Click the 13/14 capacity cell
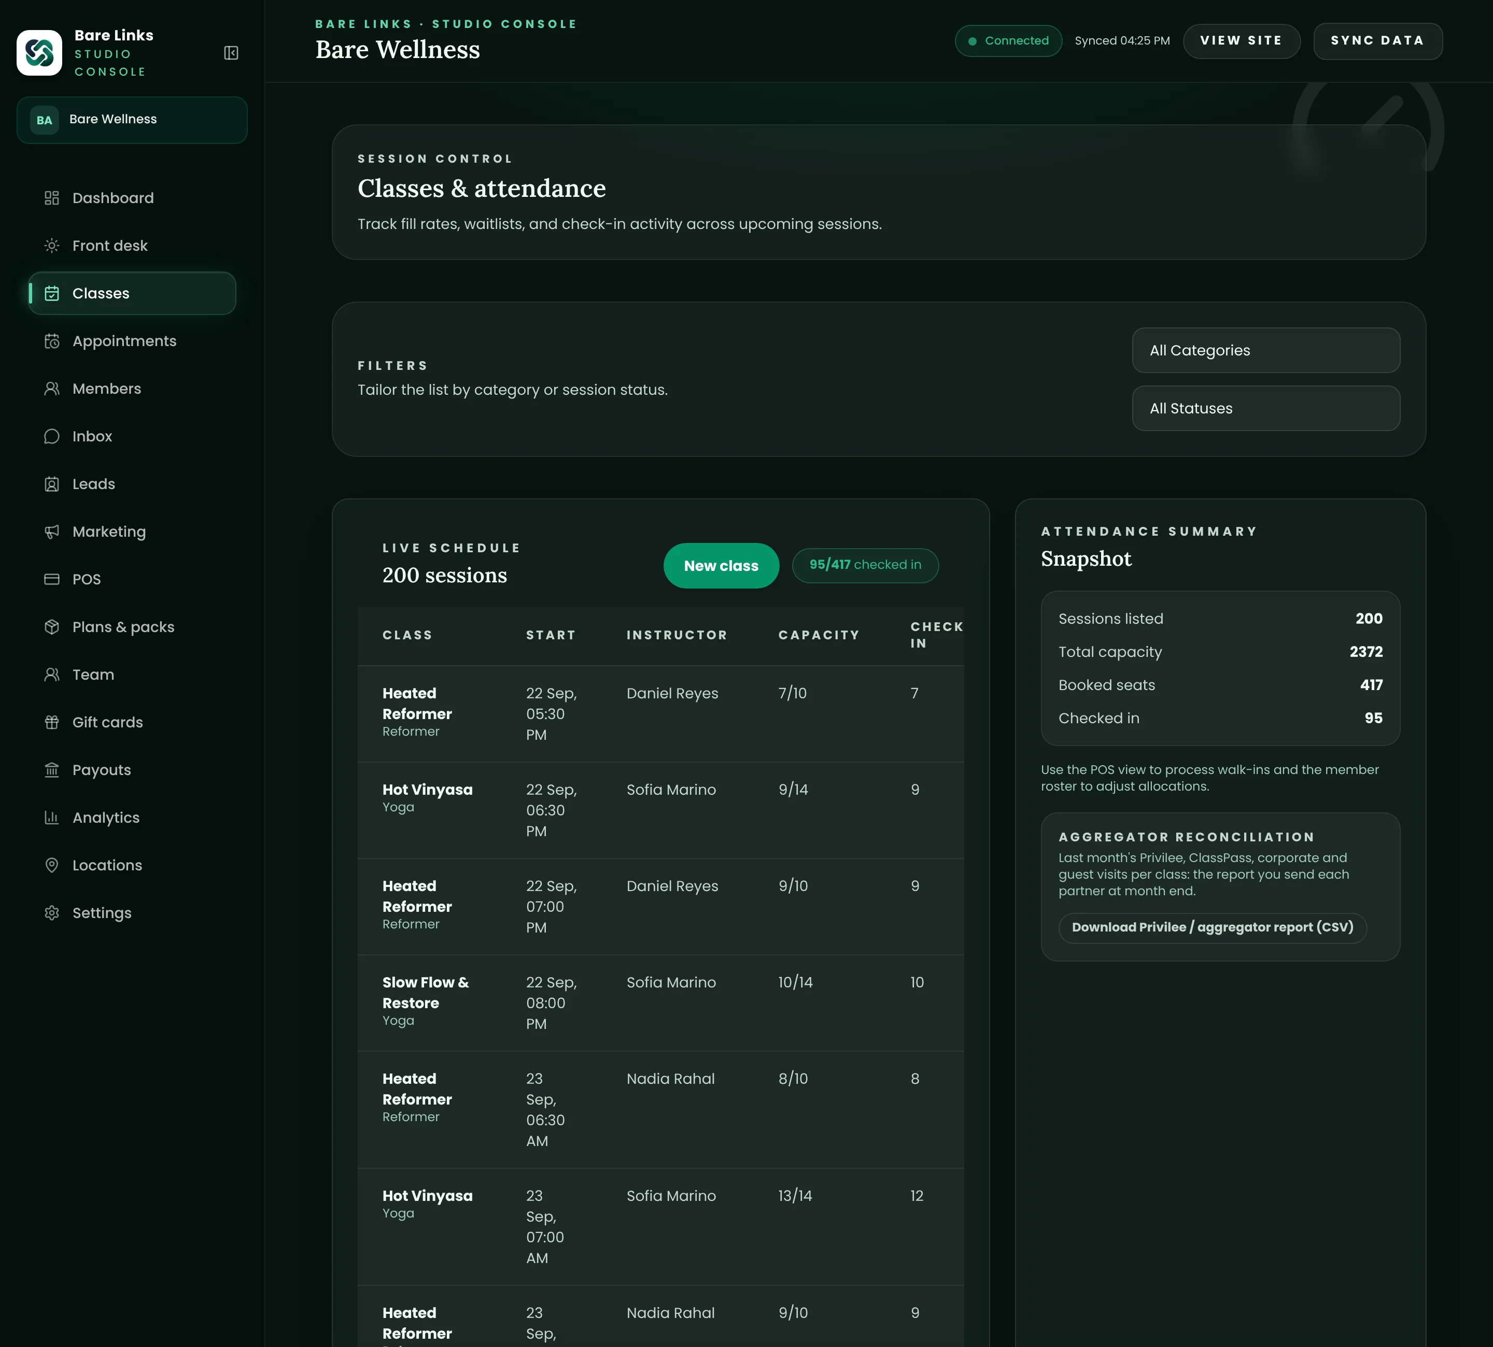 click(795, 1195)
